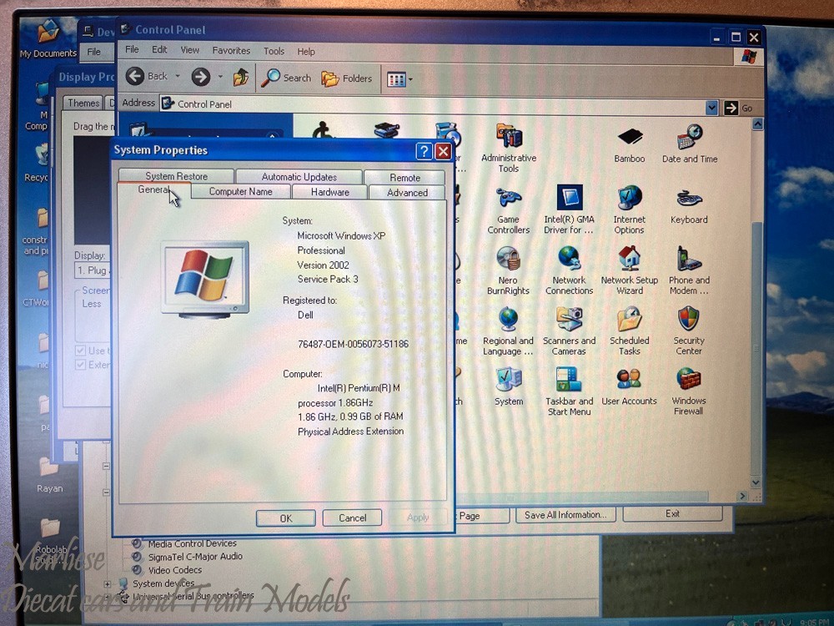Open the Favorites menu
Image resolution: width=834 pixels, height=626 pixels.
pos(231,51)
